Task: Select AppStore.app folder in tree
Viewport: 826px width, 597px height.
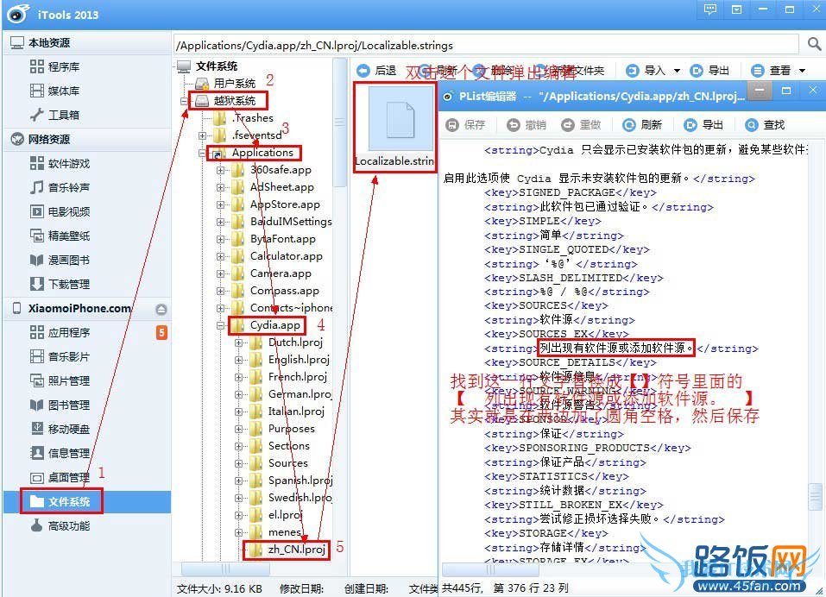Action: click(285, 204)
